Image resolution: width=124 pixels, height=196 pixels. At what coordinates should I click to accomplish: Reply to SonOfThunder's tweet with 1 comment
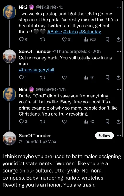click(23, 78)
